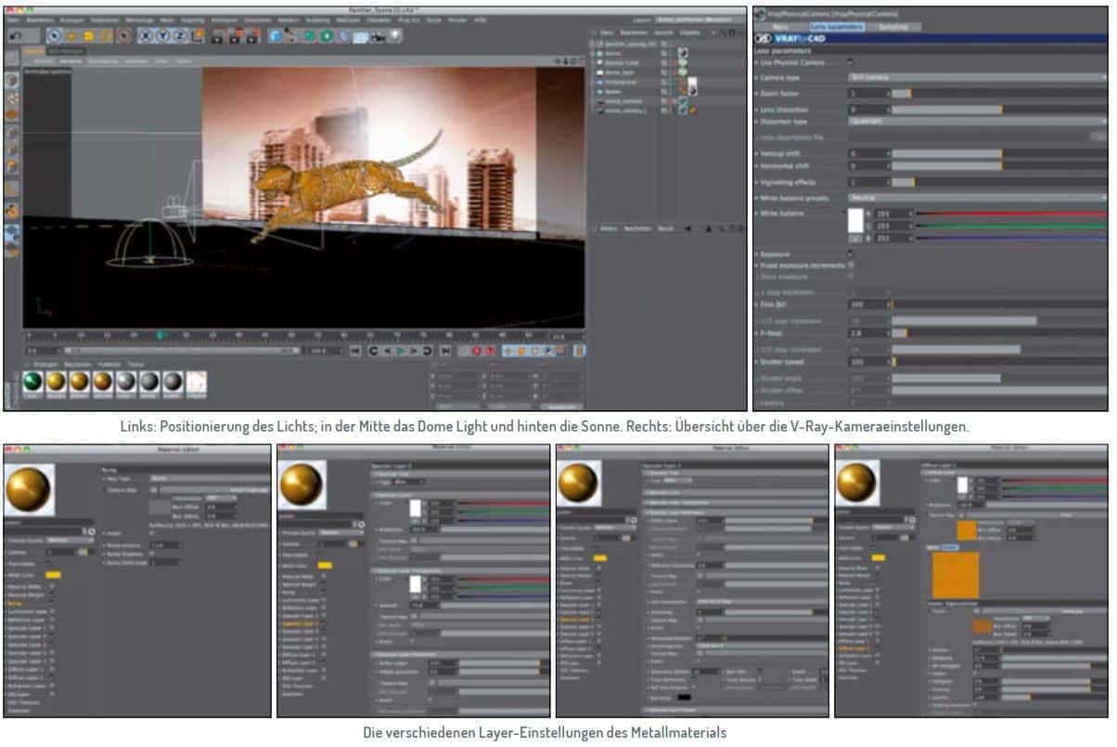Switch to the Sampling tab

[x=892, y=27]
